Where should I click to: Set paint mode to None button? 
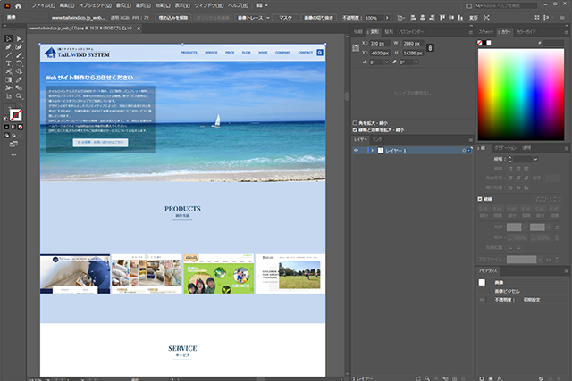tap(21, 127)
